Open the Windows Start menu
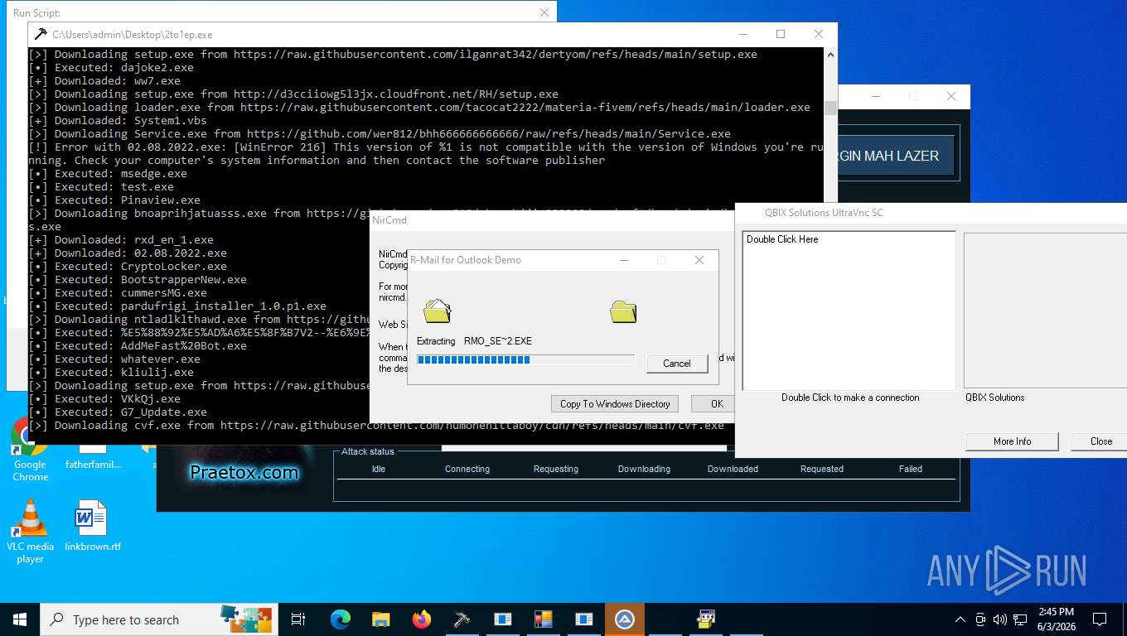Viewport: 1127px width, 636px height. [20, 619]
